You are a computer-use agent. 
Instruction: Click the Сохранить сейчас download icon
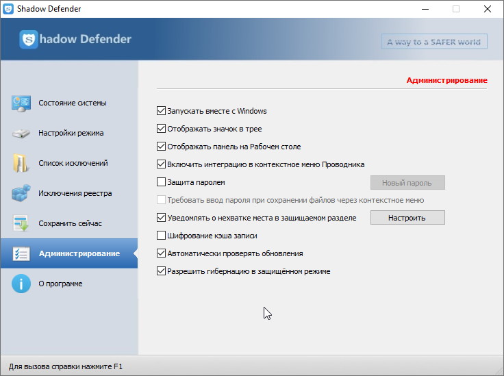(x=21, y=223)
